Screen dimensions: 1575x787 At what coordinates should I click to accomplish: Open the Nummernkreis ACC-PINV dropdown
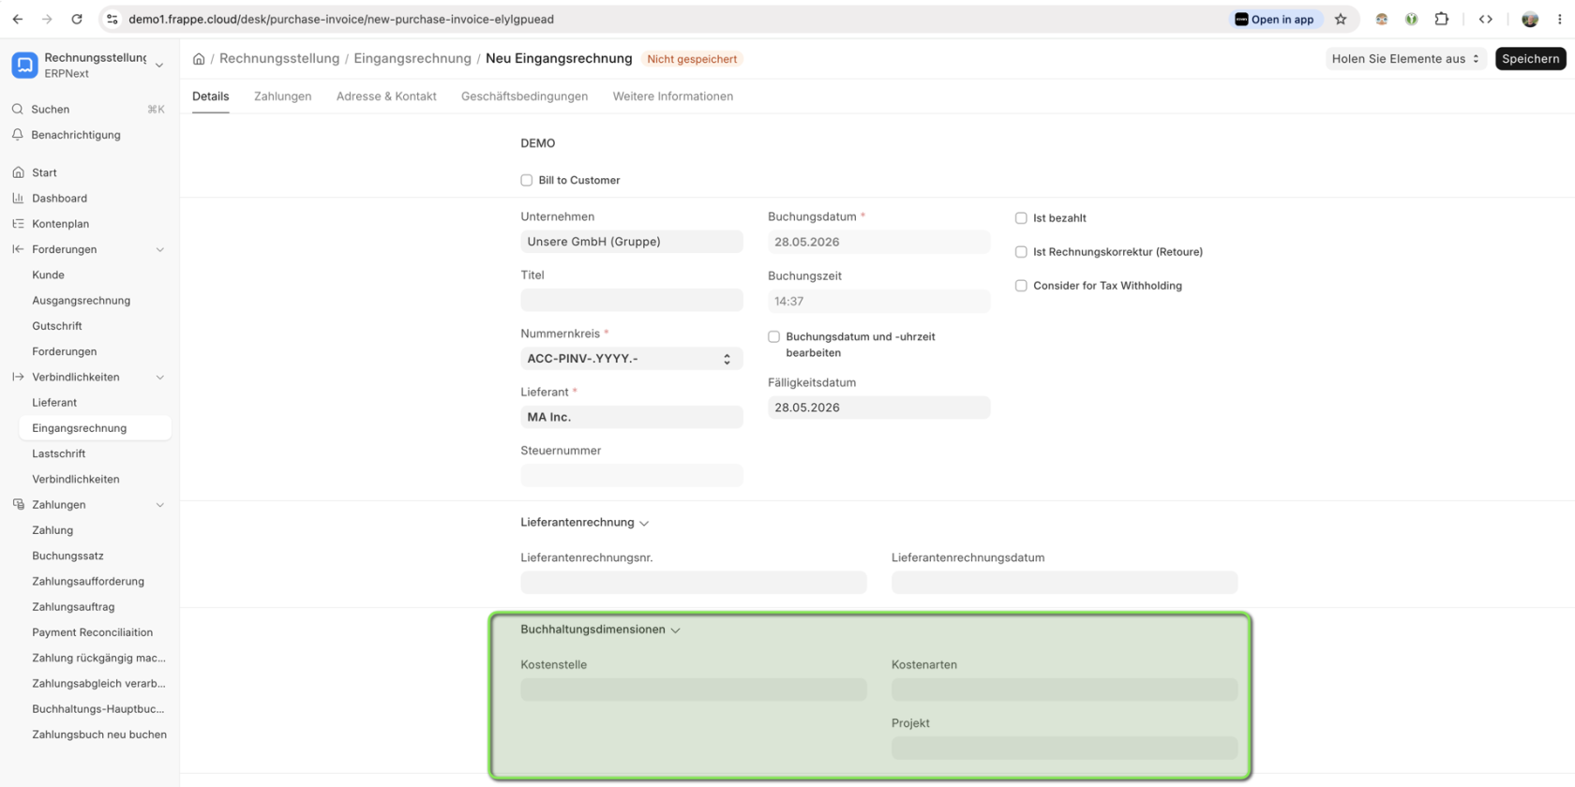pos(632,359)
